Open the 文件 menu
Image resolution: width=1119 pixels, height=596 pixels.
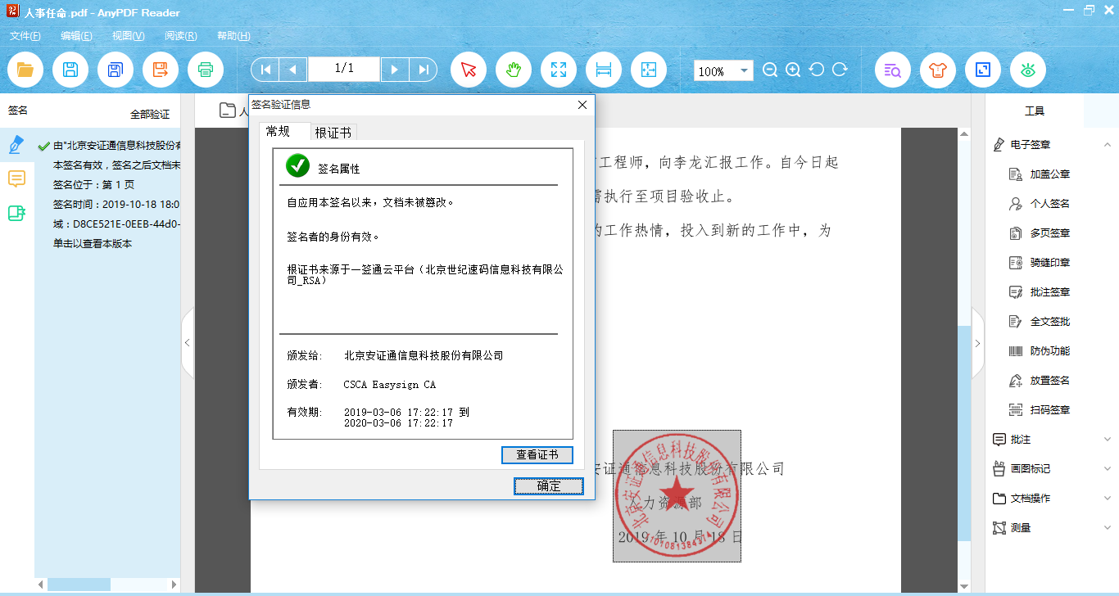(x=25, y=36)
